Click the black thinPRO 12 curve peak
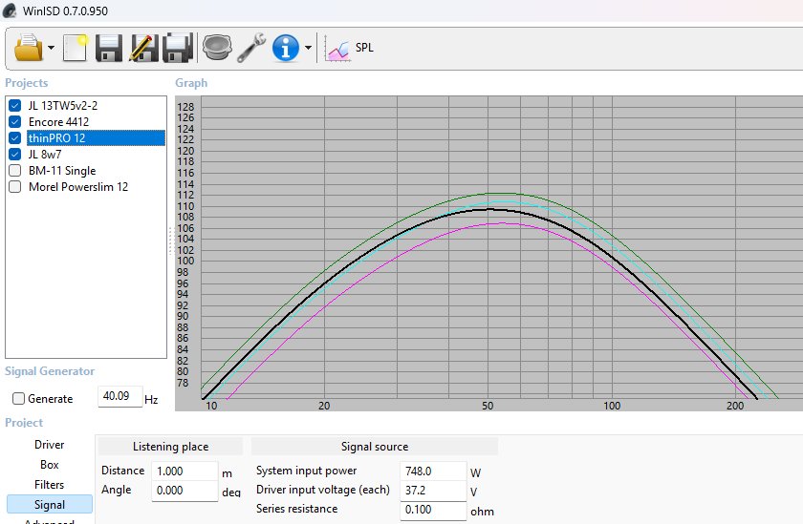This screenshot has width=803, height=524. (489, 209)
